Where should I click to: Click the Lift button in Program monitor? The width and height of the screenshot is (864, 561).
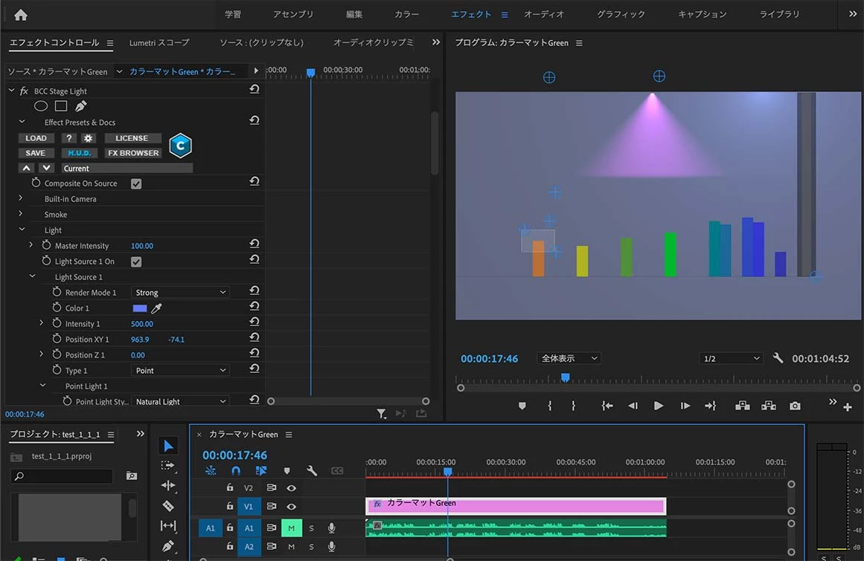coord(742,406)
